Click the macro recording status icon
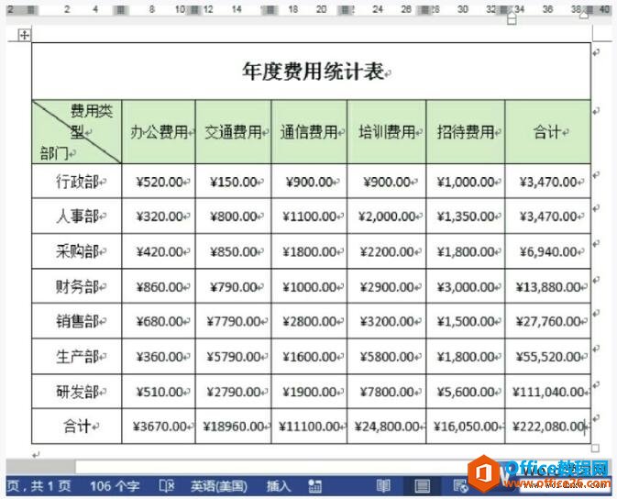 point(314,486)
